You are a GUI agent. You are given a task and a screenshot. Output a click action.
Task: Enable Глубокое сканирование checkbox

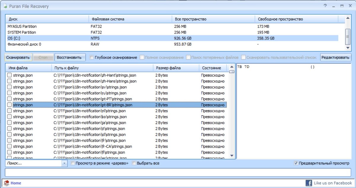[92, 57]
